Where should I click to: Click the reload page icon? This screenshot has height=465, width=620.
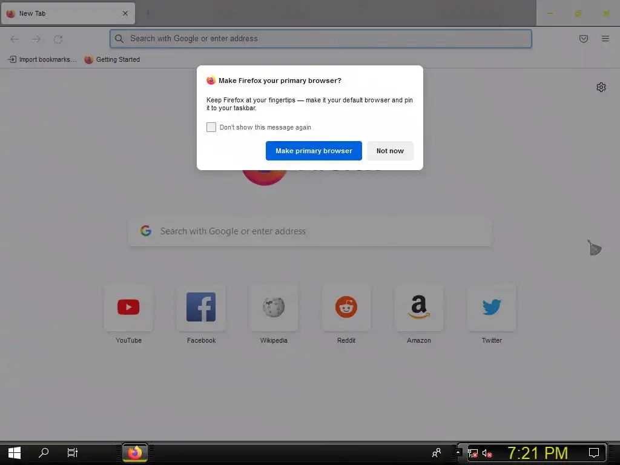tap(58, 39)
